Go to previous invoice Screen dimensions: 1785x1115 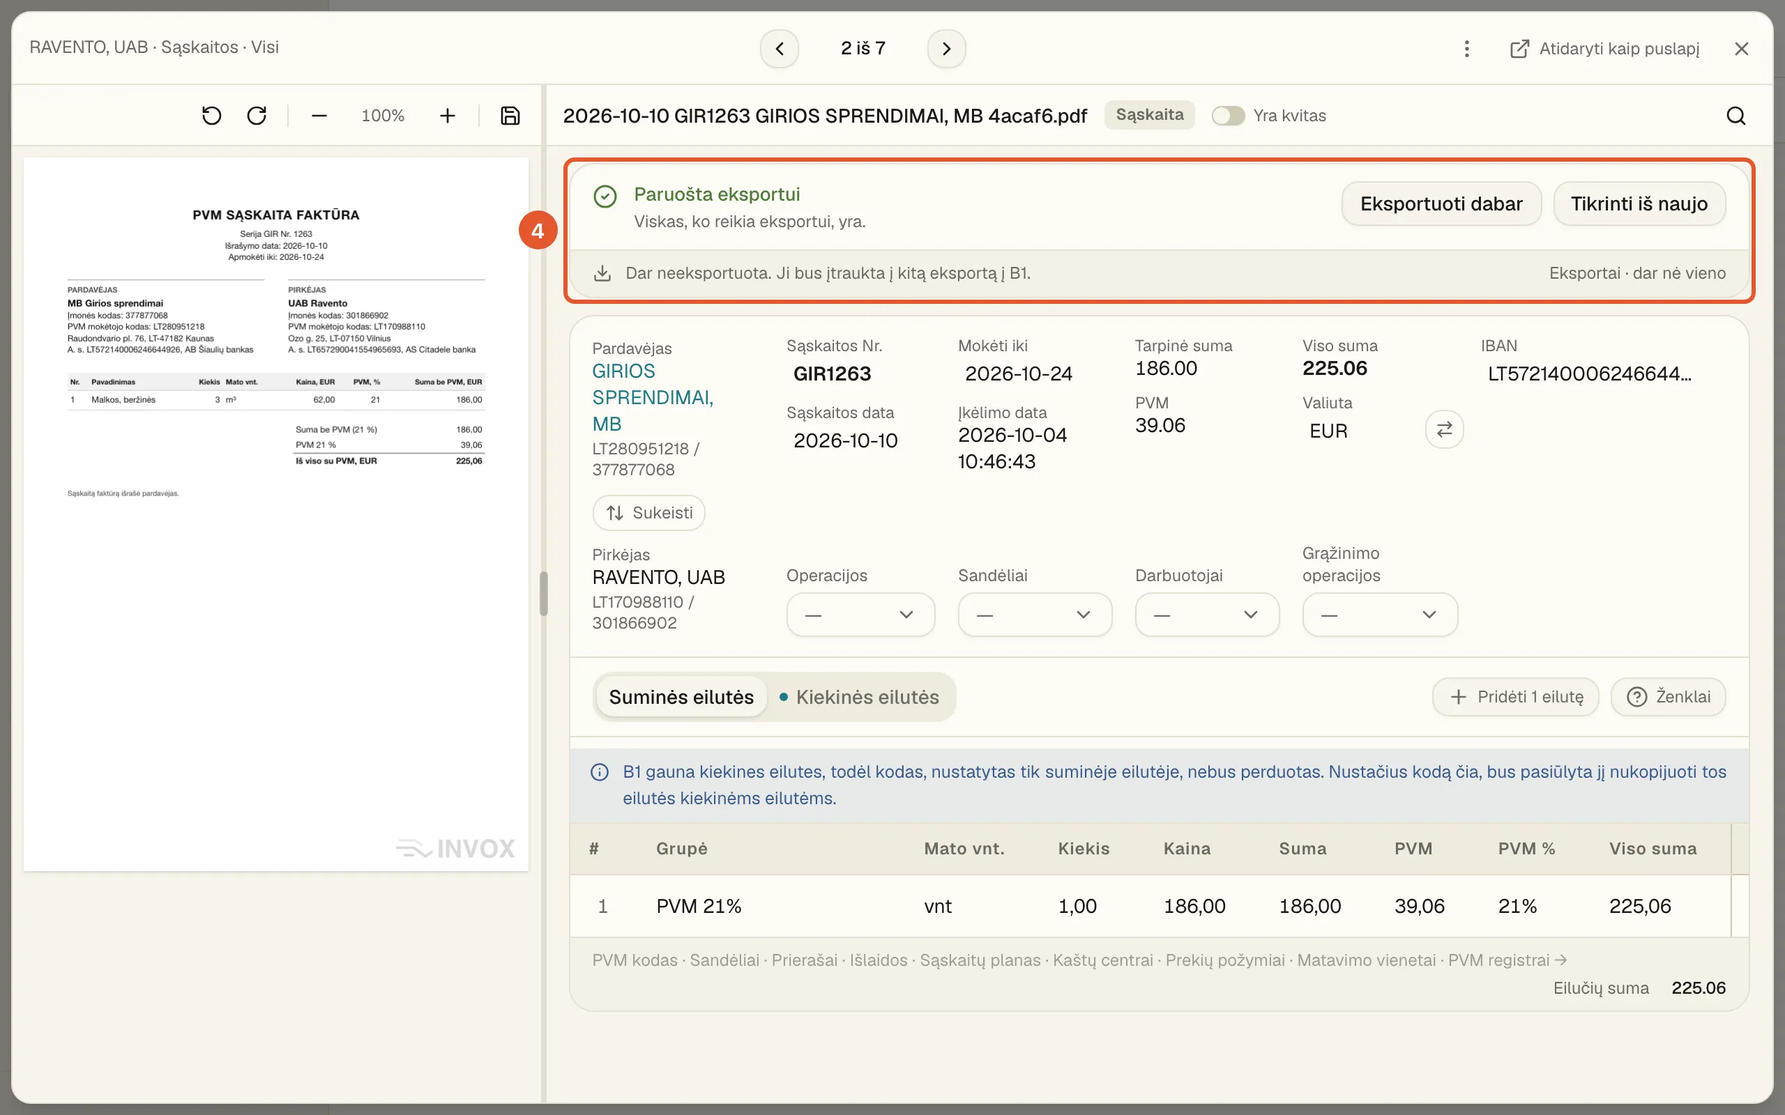pyautogui.click(x=780, y=49)
